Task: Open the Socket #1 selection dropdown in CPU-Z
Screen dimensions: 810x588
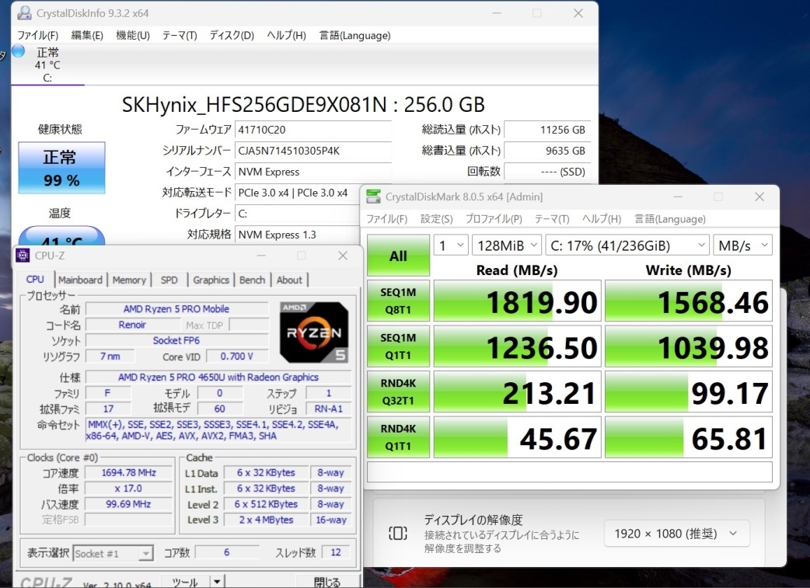Action: (113, 553)
